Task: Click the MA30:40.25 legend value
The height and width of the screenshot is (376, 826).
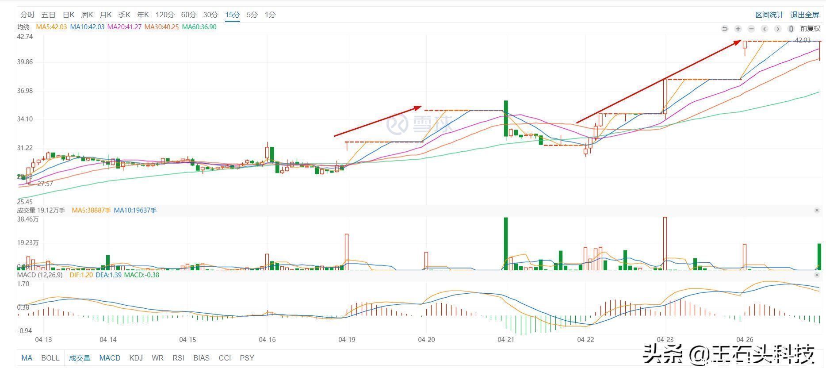Action: (161, 27)
